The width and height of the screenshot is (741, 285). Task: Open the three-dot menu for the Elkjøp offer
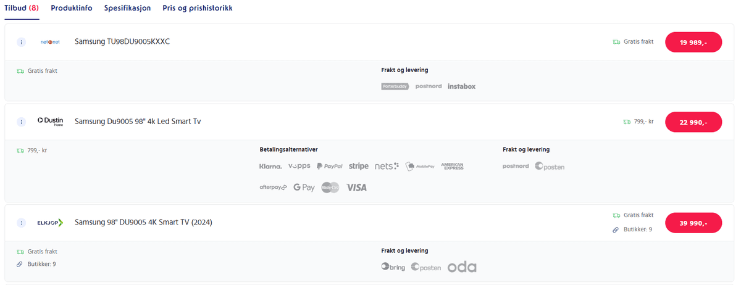[x=21, y=223]
